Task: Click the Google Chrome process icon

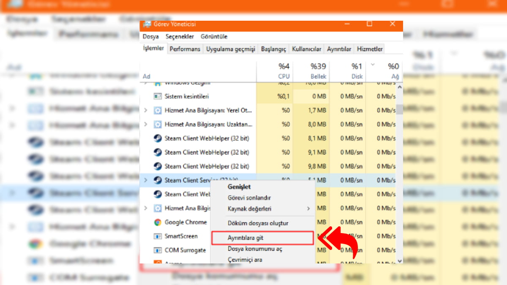Action: coord(157,222)
